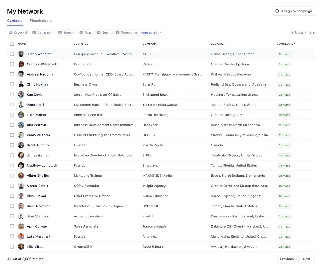324x270 pixels.
Task: Remove the Connection filter via its x icon
Action: click(118, 32)
